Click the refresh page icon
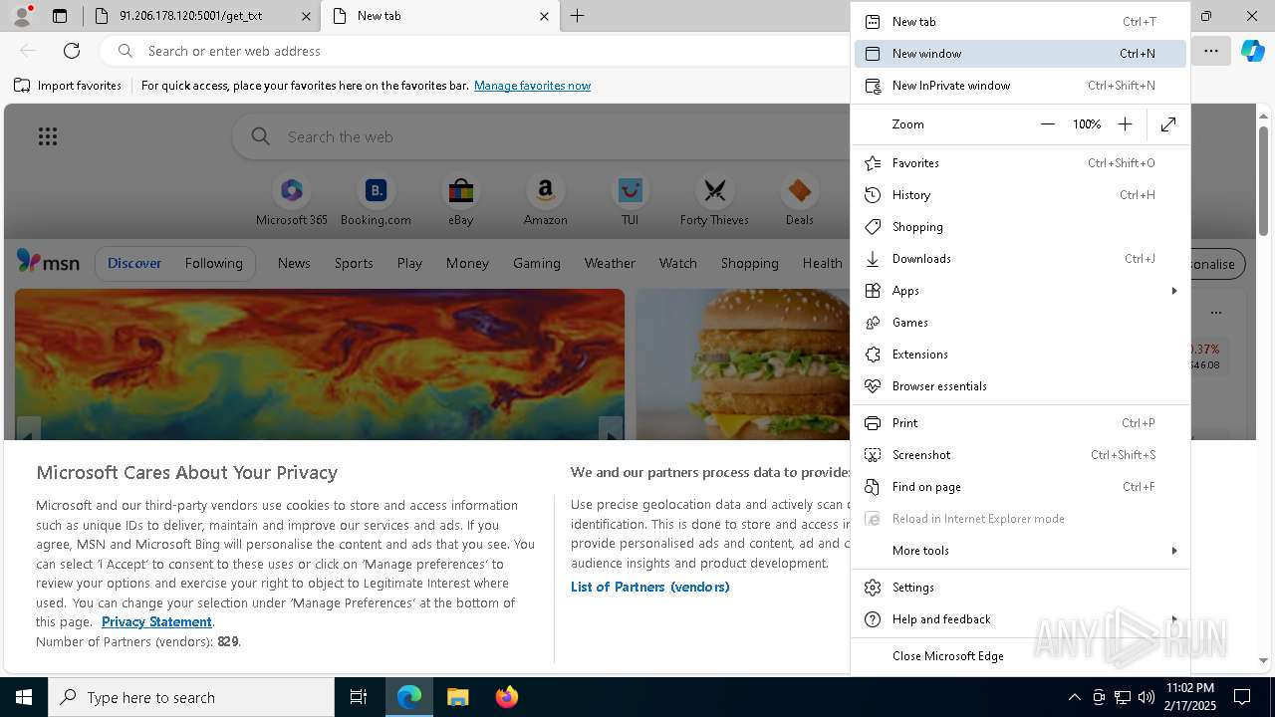The height and width of the screenshot is (717, 1275). point(72,51)
